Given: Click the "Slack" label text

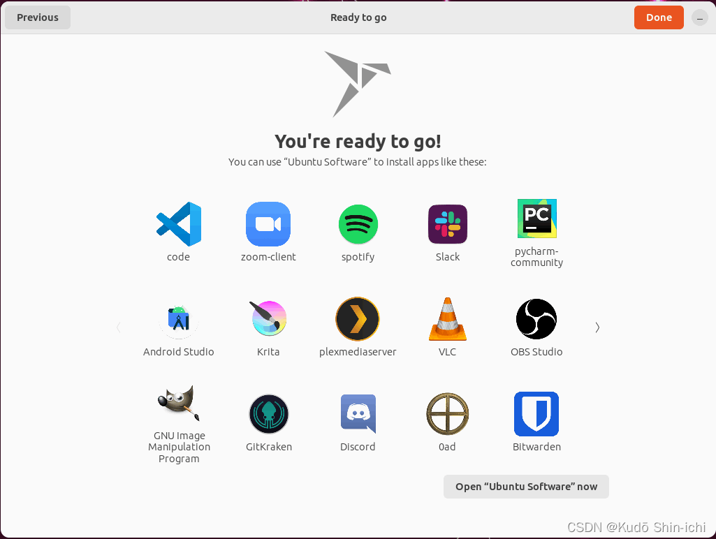Looking at the screenshot, I should [x=448, y=257].
